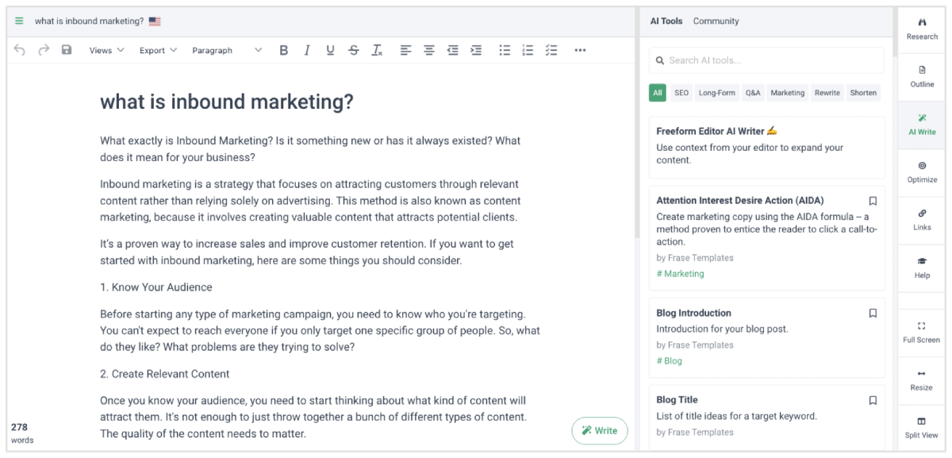Toggle Strikethrough formatting
This screenshot has height=458, width=952.
(353, 50)
